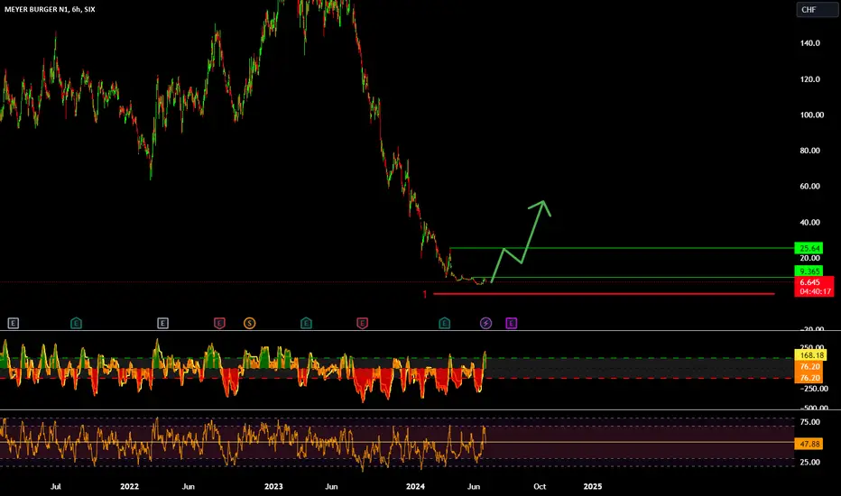Click the 04:40:17 bar countdown label
Screen dimensions: 841x496
click(814, 291)
